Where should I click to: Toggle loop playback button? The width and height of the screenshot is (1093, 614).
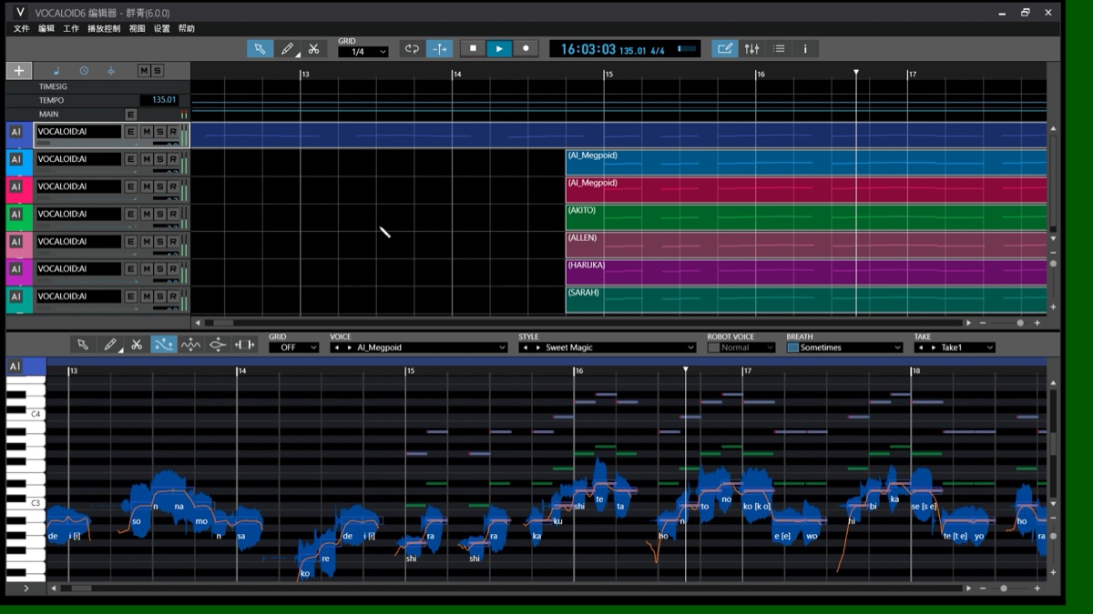pyautogui.click(x=413, y=49)
